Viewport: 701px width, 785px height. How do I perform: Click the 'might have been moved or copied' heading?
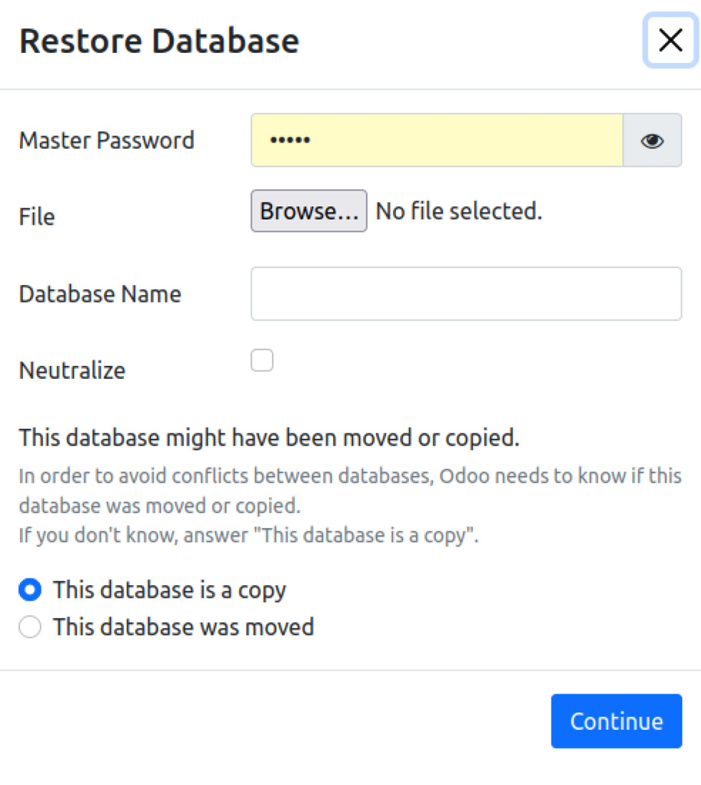click(x=269, y=438)
